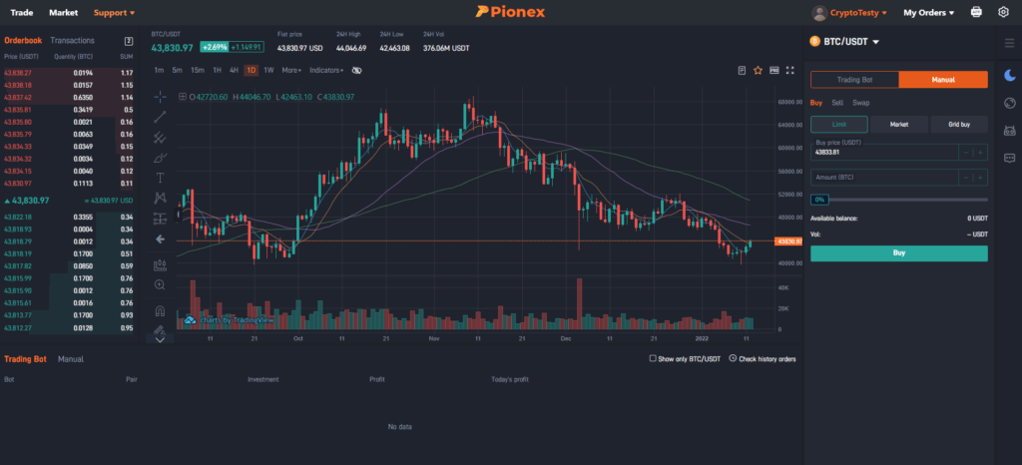Click the zoom in magnifier tool

coord(161,284)
